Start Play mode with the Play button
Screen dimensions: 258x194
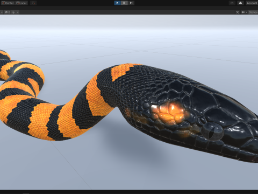pyautogui.click(x=117, y=3)
